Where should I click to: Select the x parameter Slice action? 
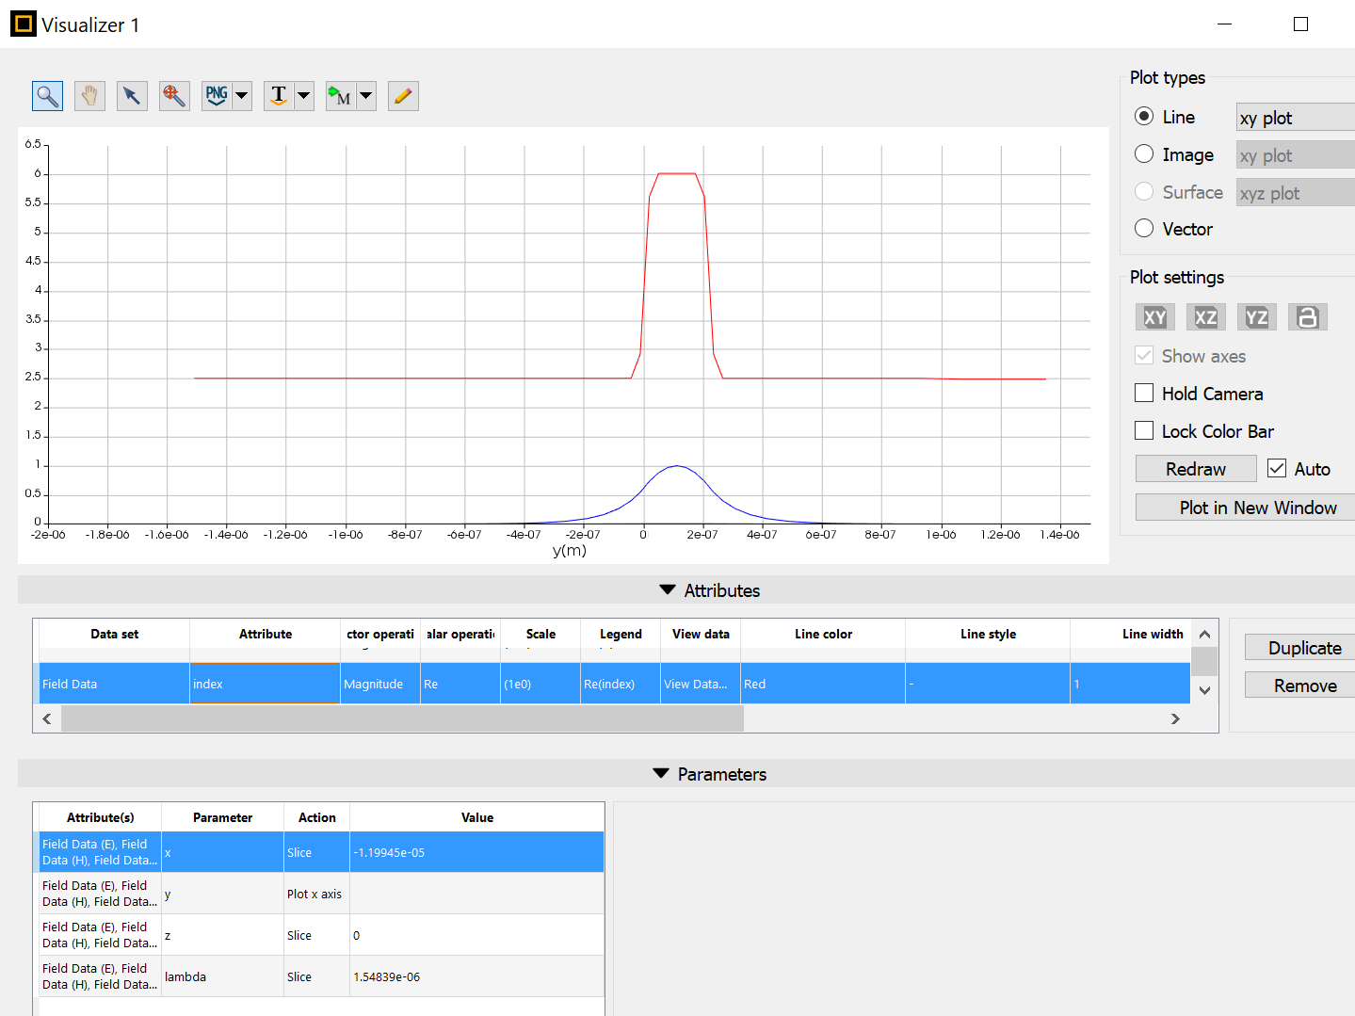pyautogui.click(x=316, y=852)
